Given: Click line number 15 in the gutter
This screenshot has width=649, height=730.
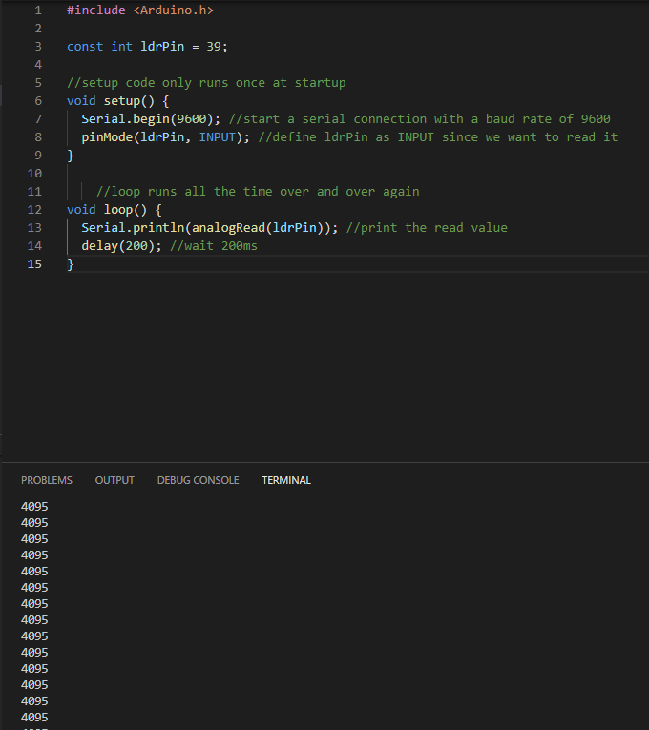Looking at the screenshot, I should click(34, 264).
